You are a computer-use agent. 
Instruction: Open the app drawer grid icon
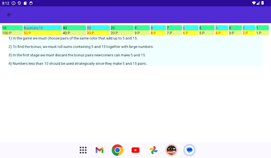coord(83,150)
